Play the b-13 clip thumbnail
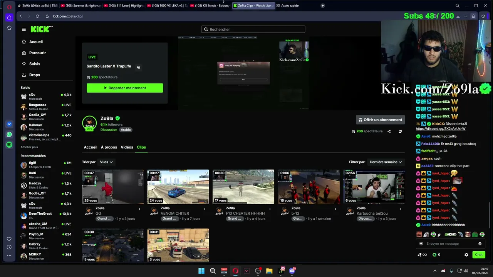 [309, 187]
